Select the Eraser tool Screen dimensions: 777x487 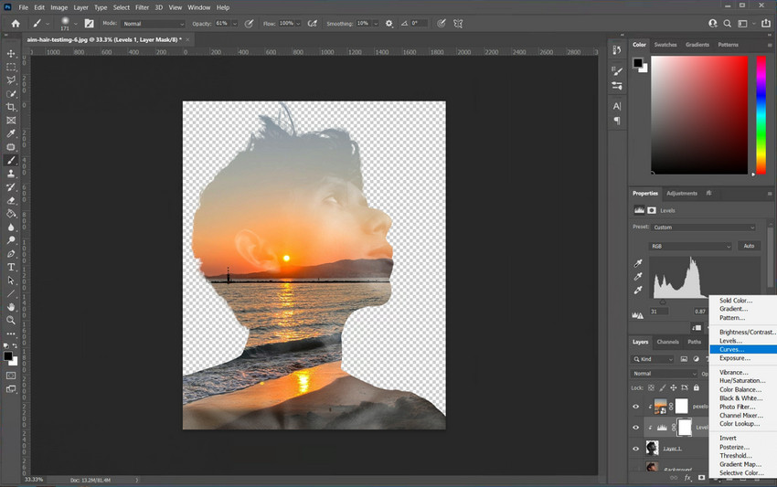[11, 201]
